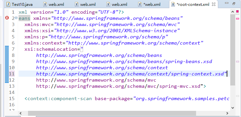Click the encoding="UTF-8" text on line 1
241x117 pixels.
coord(94,12)
